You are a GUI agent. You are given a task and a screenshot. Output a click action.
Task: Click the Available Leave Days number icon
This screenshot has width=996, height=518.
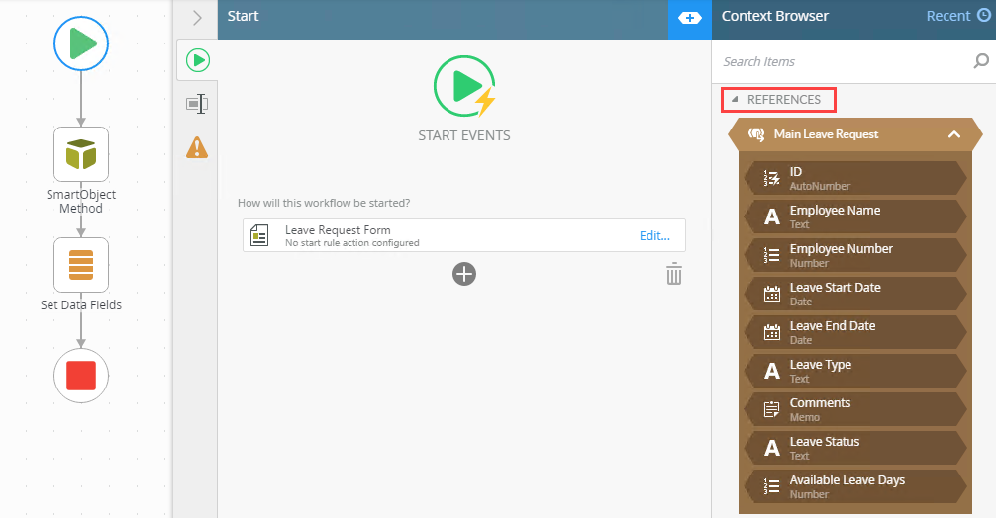[772, 487]
